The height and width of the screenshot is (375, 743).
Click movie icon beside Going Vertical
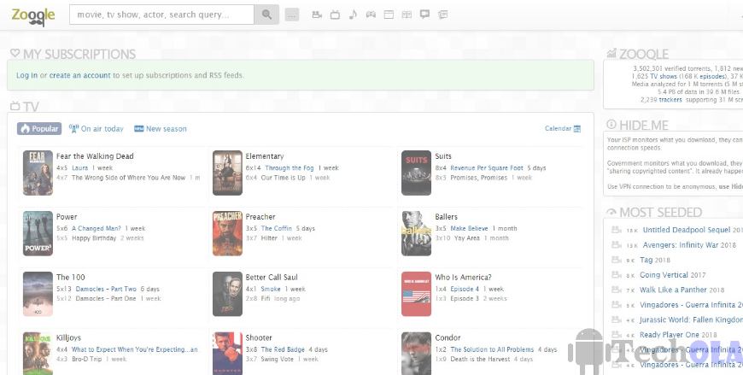[x=616, y=275]
